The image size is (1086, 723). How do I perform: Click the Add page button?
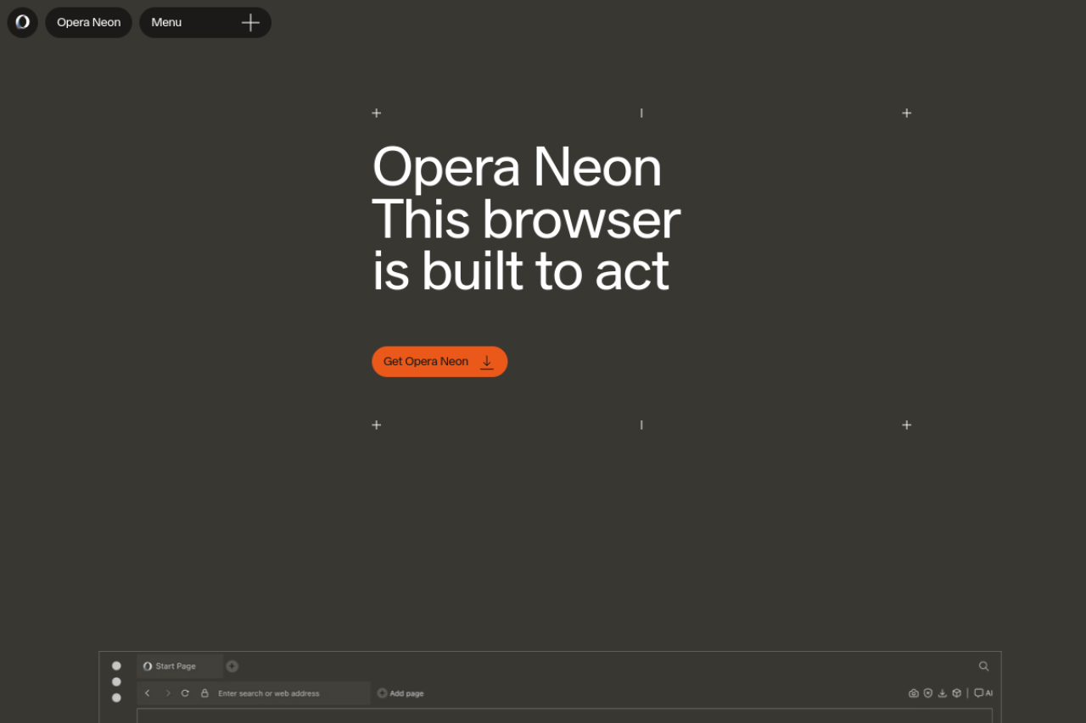(400, 693)
